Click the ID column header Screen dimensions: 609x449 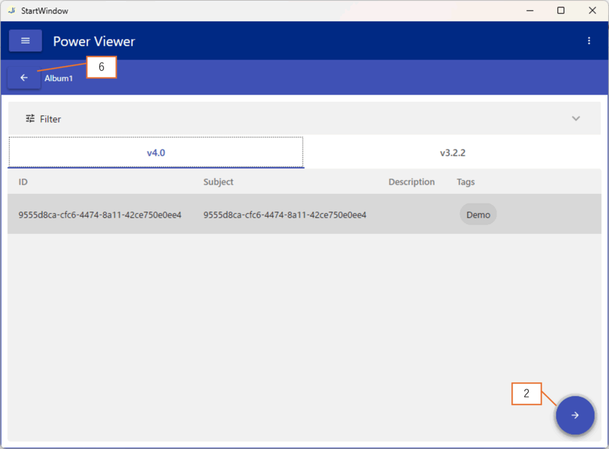pyautogui.click(x=23, y=182)
